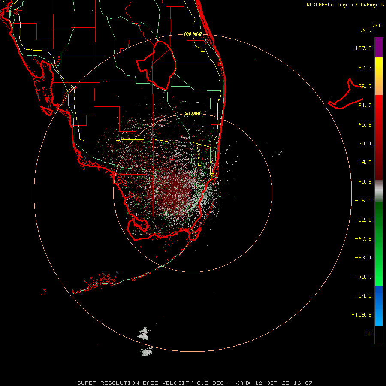
Task: Click the NEXLAB-College of DuPage credit text
Action: (x=345, y=5)
